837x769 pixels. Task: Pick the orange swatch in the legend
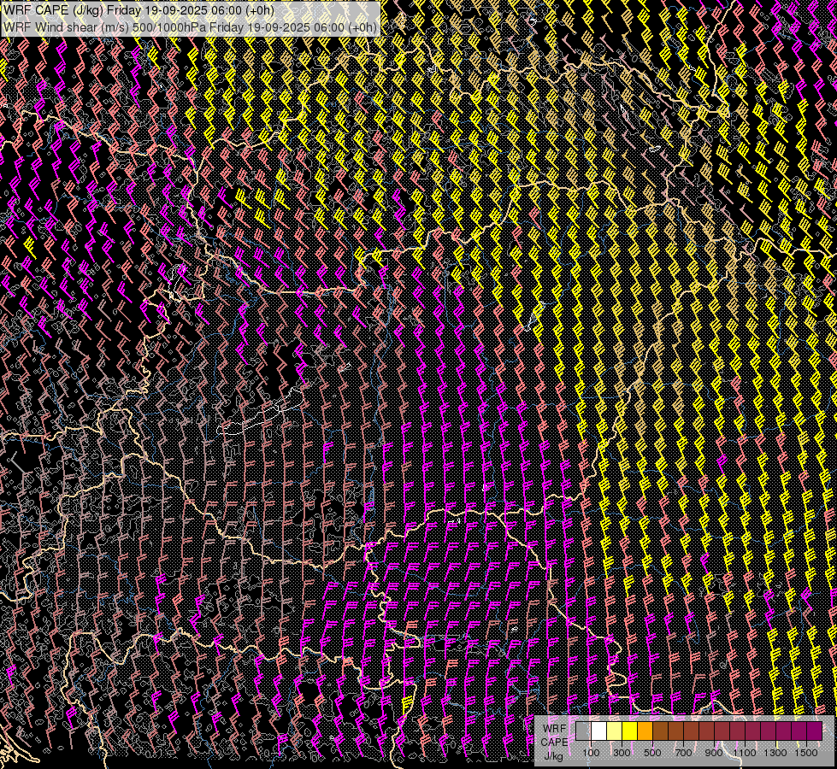tap(645, 731)
